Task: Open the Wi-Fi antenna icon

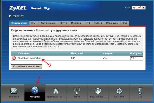Action: coord(77,91)
